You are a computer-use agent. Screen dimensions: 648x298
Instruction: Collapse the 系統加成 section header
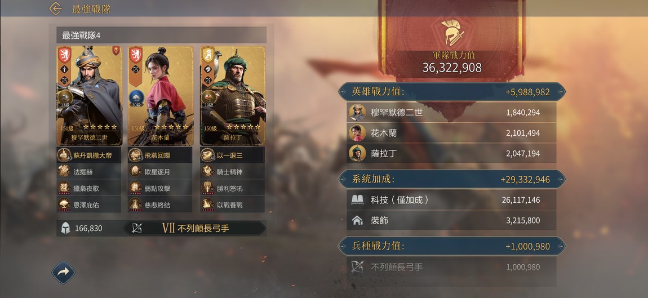coord(452,179)
